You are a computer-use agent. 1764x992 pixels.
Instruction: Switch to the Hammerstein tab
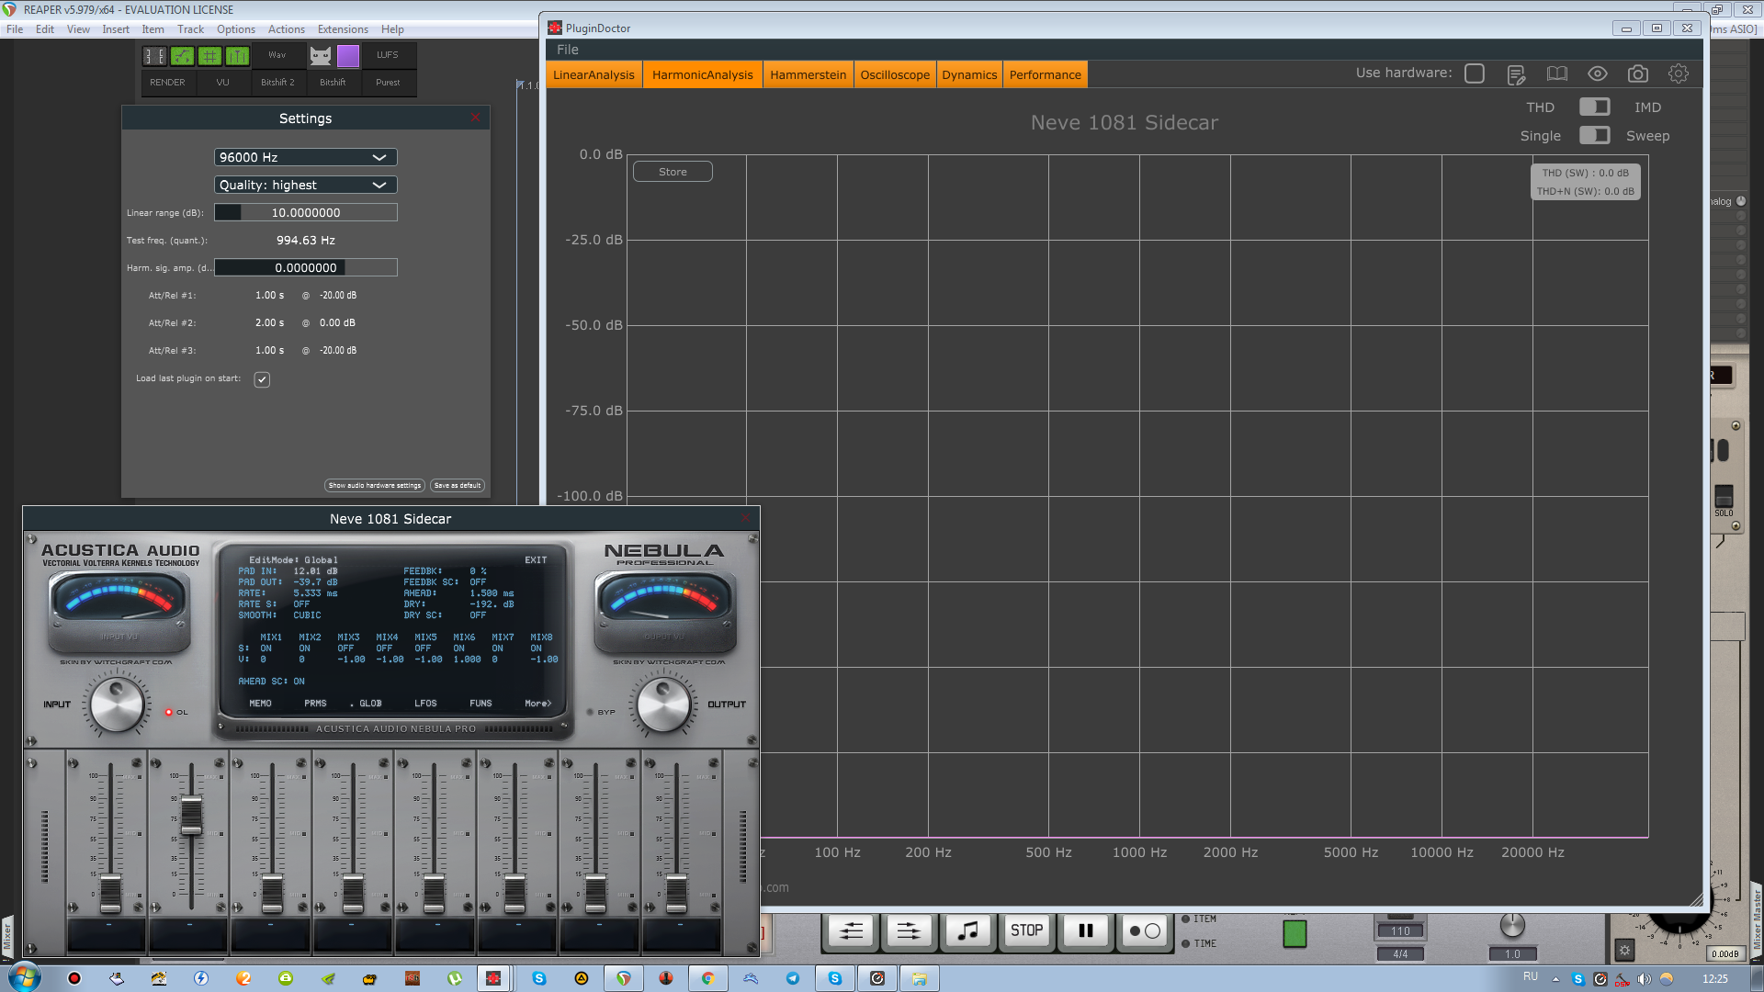[808, 74]
